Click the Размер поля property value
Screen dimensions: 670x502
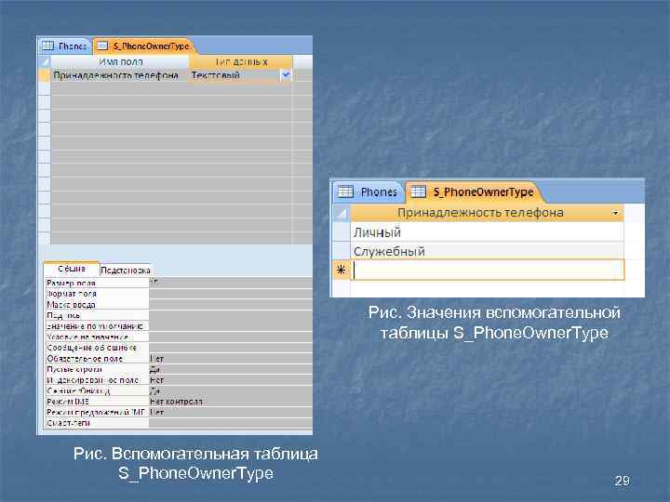(x=231, y=283)
